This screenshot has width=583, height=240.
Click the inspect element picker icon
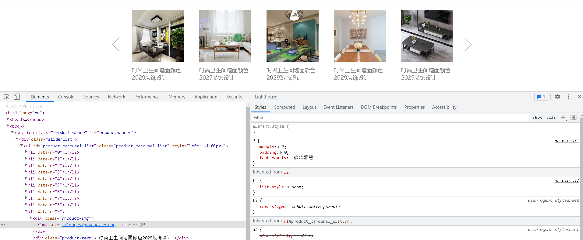tap(6, 97)
